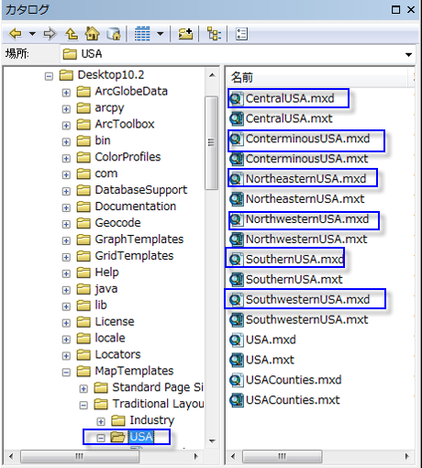Click the Back arrow in catalog toolbar
The height and width of the screenshot is (468, 422).
pyautogui.click(x=15, y=34)
